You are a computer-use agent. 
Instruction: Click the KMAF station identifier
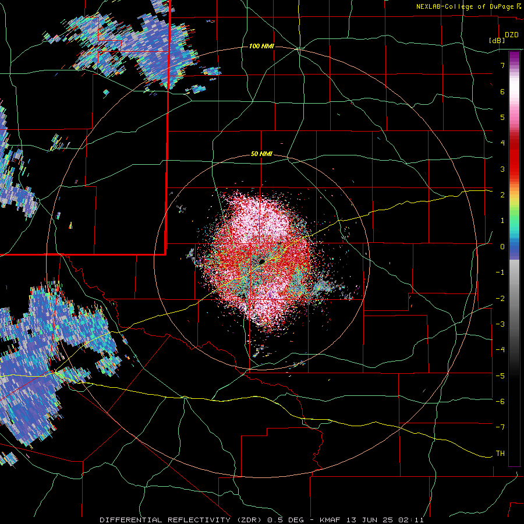[330, 520]
